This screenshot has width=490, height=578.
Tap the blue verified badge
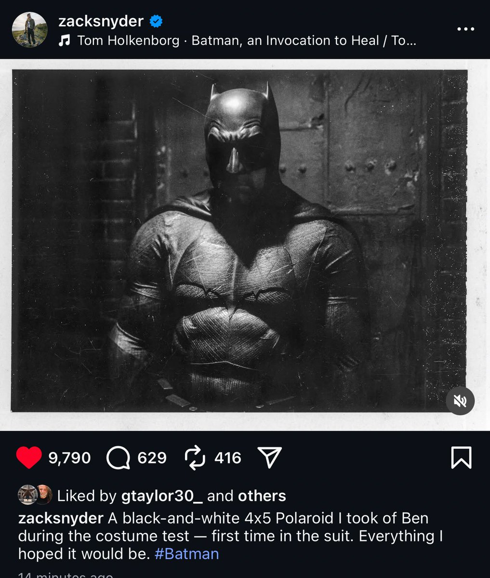156,21
